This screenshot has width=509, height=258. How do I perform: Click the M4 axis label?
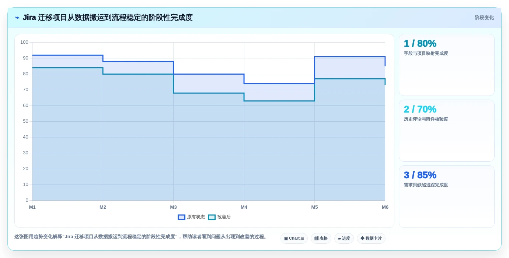(244, 207)
